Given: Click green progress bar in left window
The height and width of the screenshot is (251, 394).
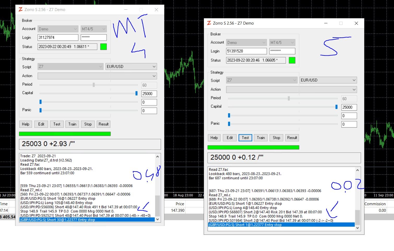Looking at the screenshot, I should 65,134.
